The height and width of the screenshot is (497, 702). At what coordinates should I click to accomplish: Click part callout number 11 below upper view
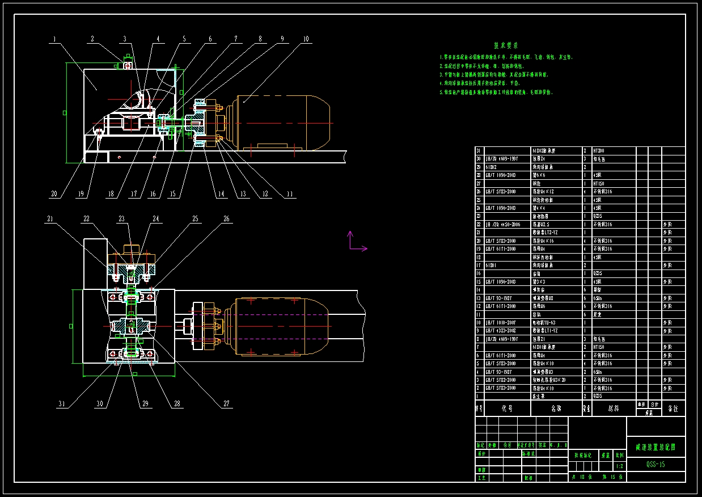click(x=290, y=194)
